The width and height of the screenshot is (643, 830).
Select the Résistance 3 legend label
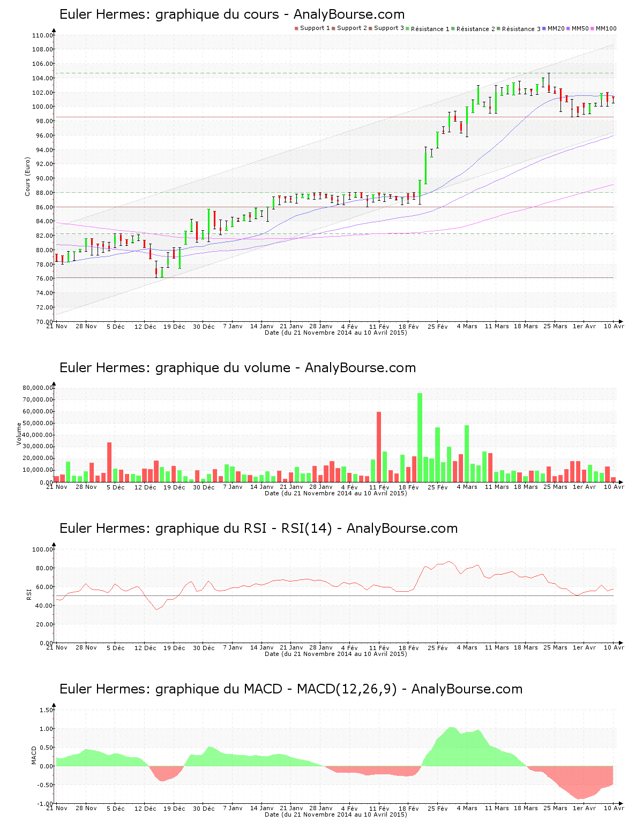click(521, 29)
